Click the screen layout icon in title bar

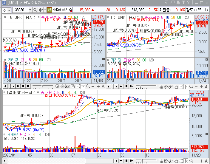[166, 2]
